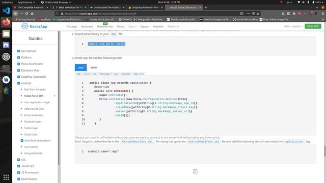Image resolution: width=326 pixels, height=183 pixels.
Task: Switch to 'Understand the Activity' tab
Action: click(107, 7)
